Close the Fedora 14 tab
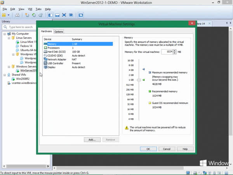Viewport: 233px width, 175px height. tap(209, 23)
